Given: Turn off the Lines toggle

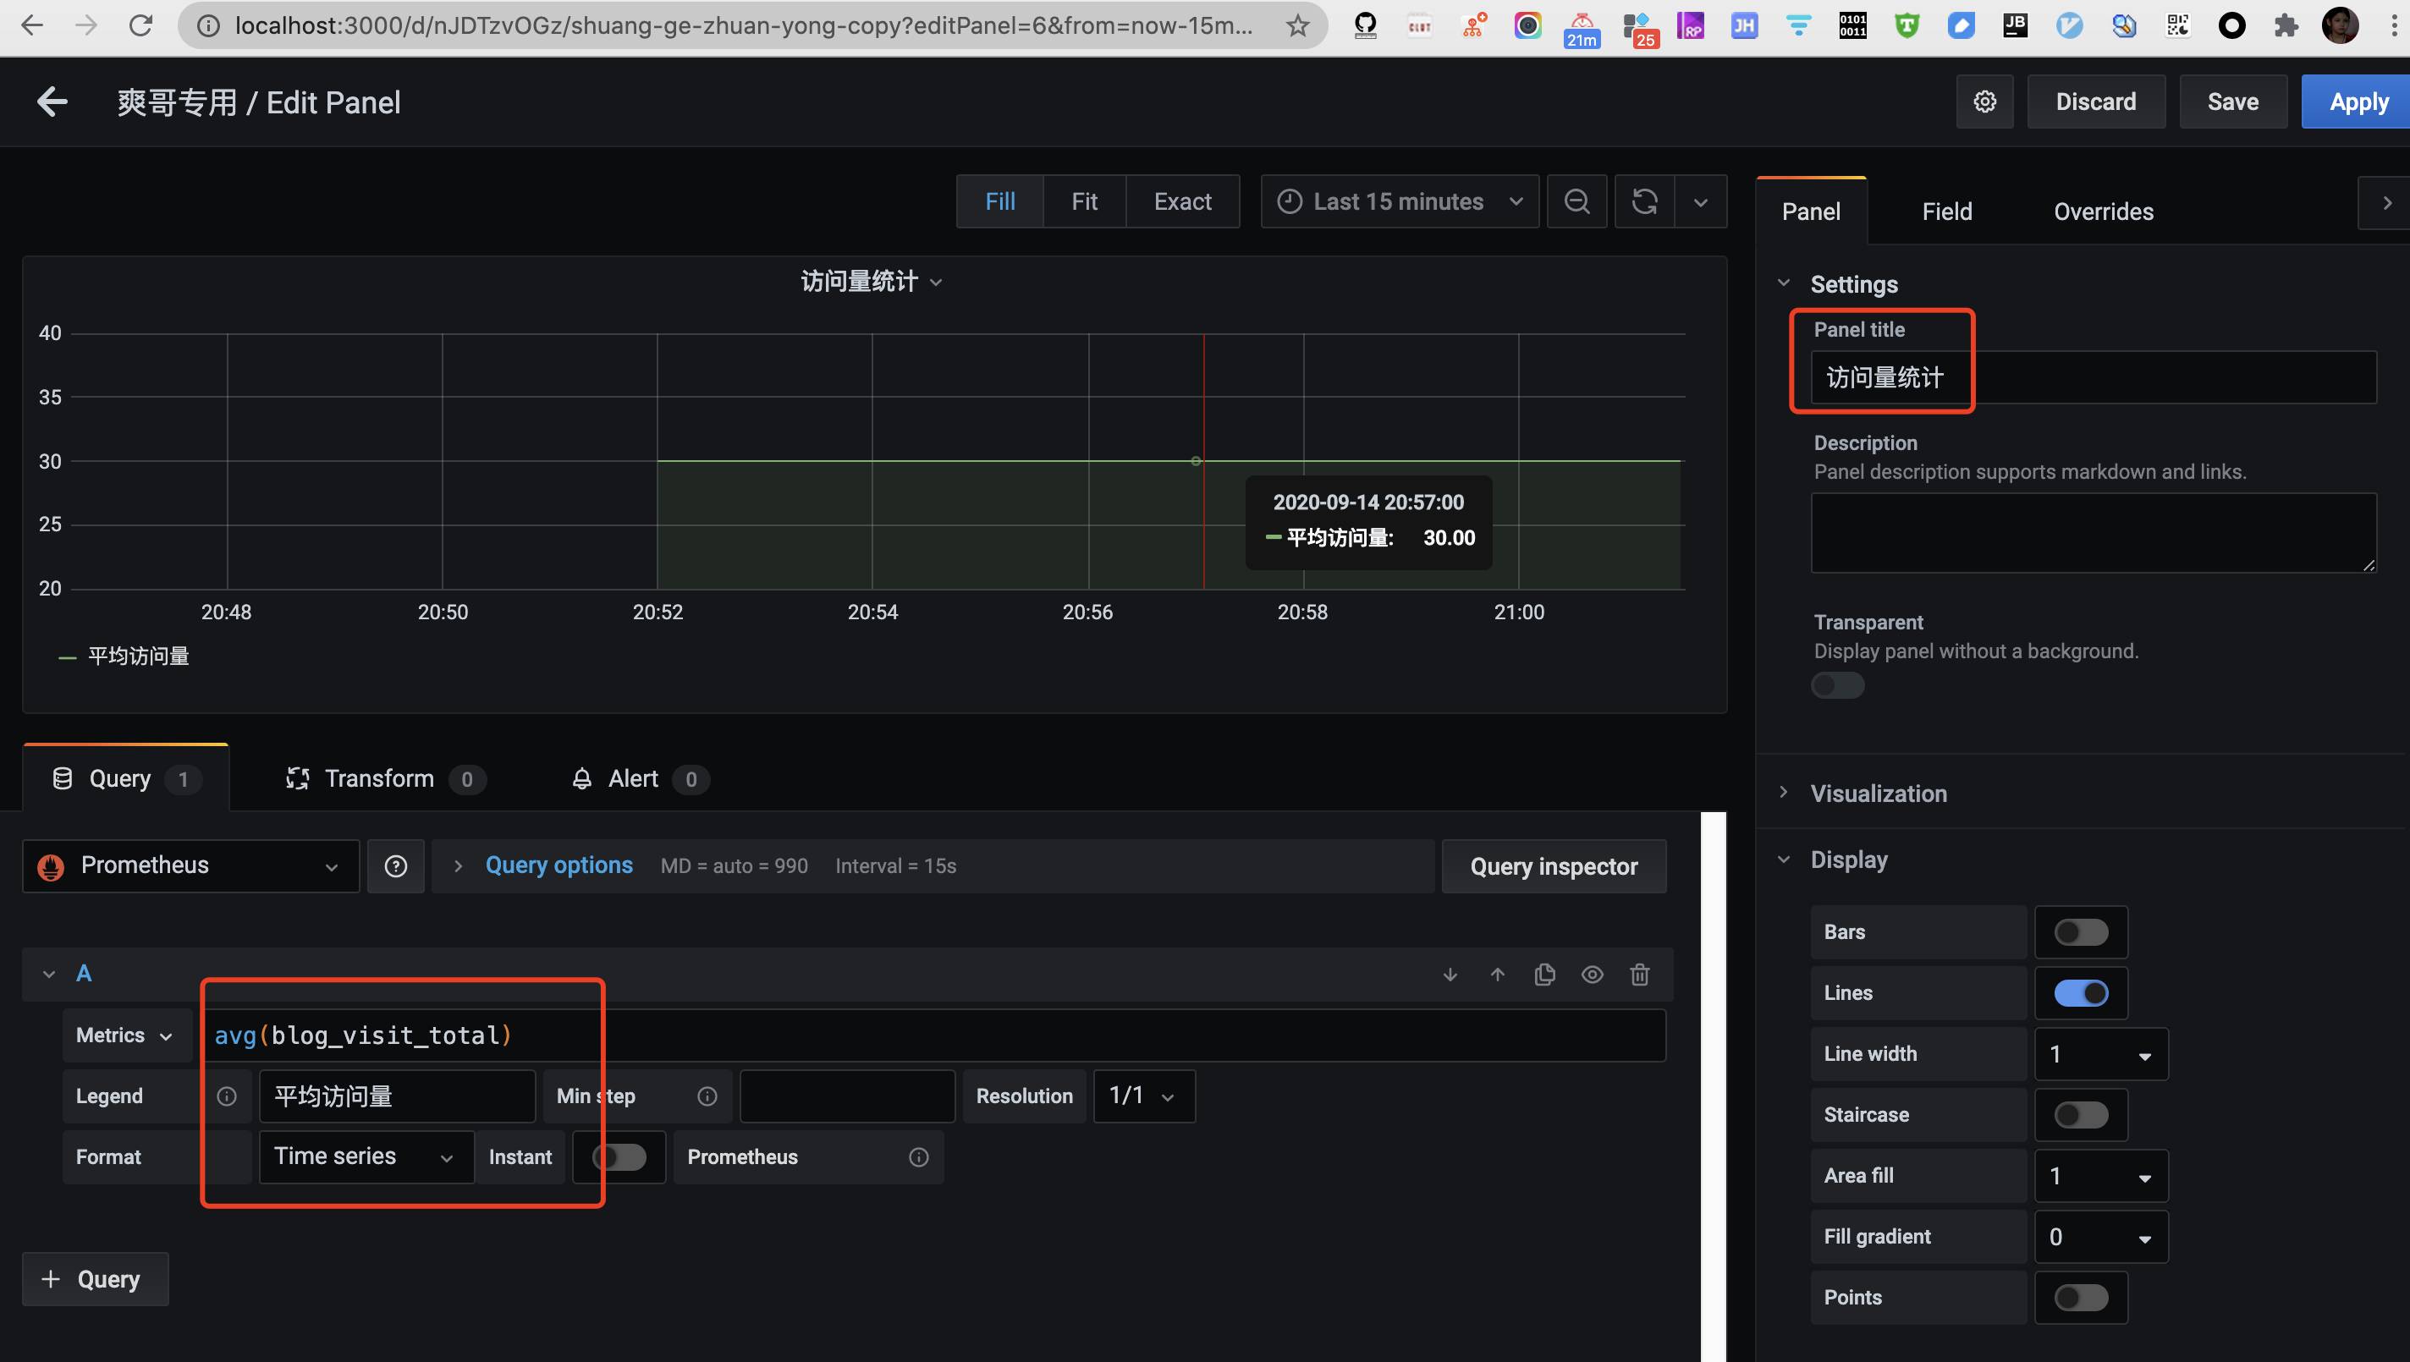Looking at the screenshot, I should pyautogui.click(x=2080, y=992).
